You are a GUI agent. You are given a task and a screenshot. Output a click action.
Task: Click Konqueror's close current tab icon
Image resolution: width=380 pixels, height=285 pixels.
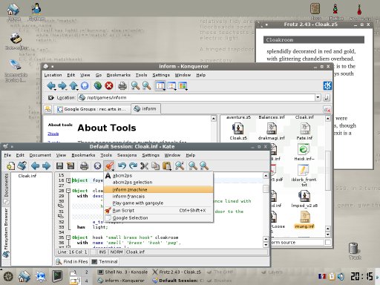[327, 109]
